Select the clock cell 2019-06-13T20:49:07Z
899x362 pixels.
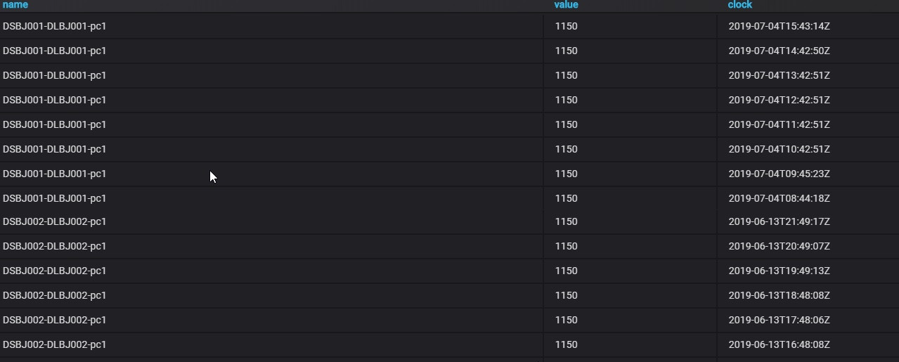click(x=779, y=247)
